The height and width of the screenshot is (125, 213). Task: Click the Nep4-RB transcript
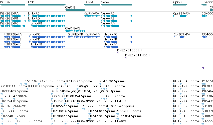tap(116, 21)
